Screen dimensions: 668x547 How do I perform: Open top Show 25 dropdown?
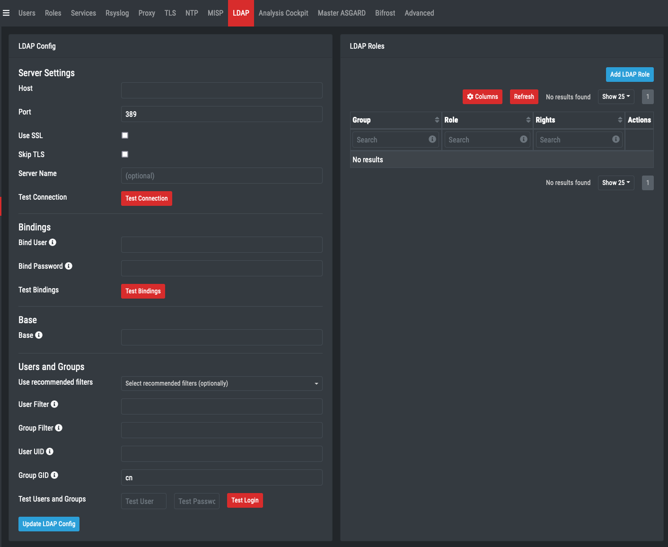tap(615, 97)
